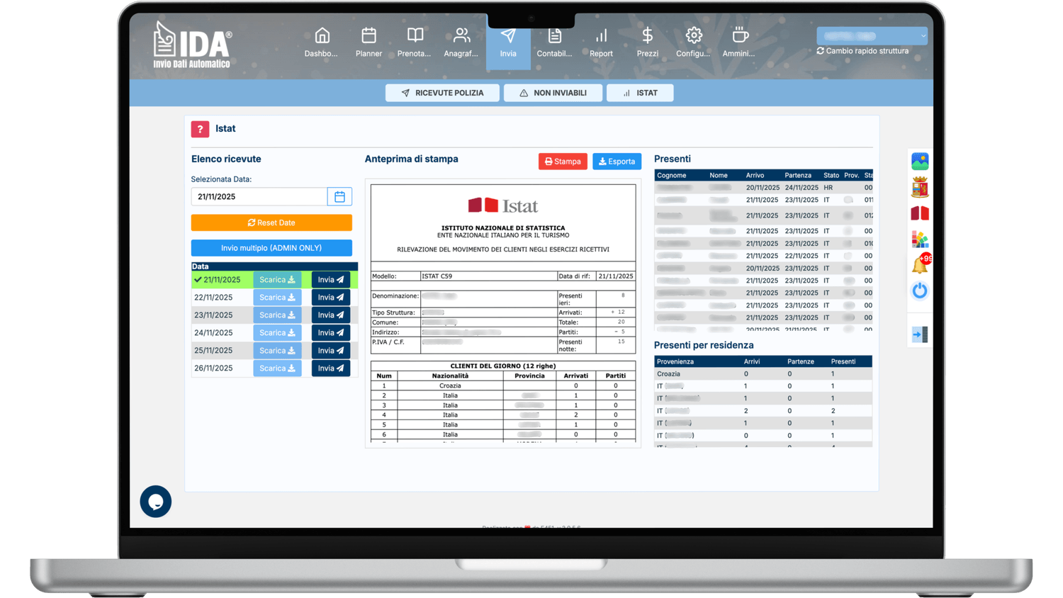Viewport: 1063px width, 598px height.
Task: Click the Istat logo in the print preview
Action: coord(503,205)
